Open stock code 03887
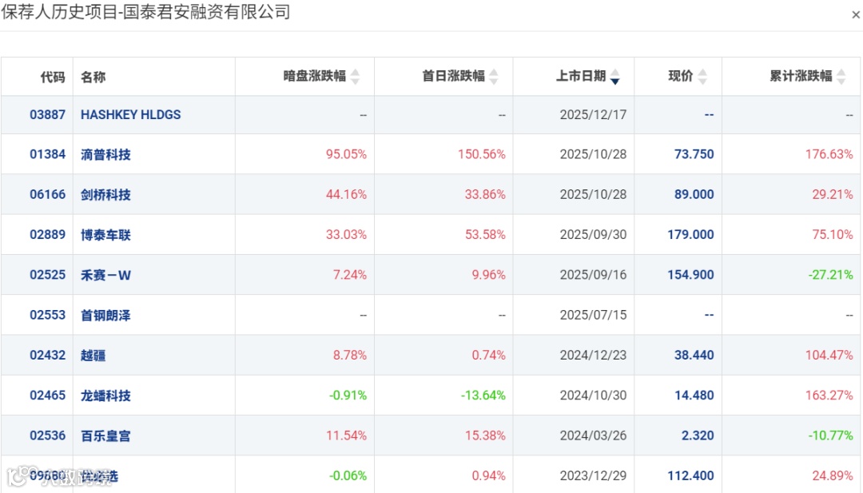The height and width of the screenshot is (493, 863). click(x=47, y=114)
